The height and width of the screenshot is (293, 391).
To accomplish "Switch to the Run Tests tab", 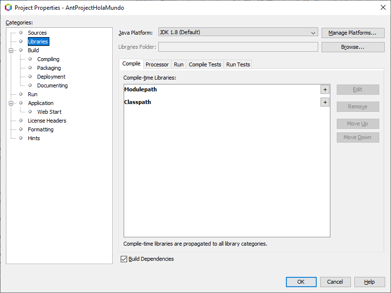I will pyautogui.click(x=238, y=64).
